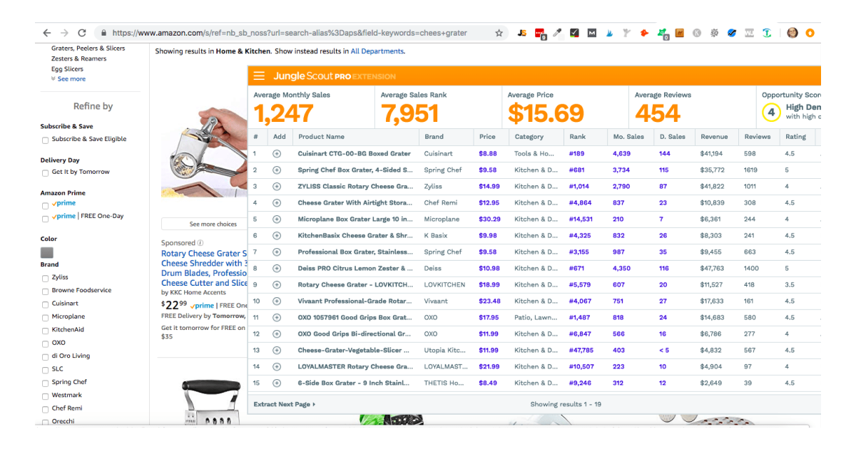Screen dimensions: 856x449
Task: Click Extract Next Page arrow
Action: 284,404
